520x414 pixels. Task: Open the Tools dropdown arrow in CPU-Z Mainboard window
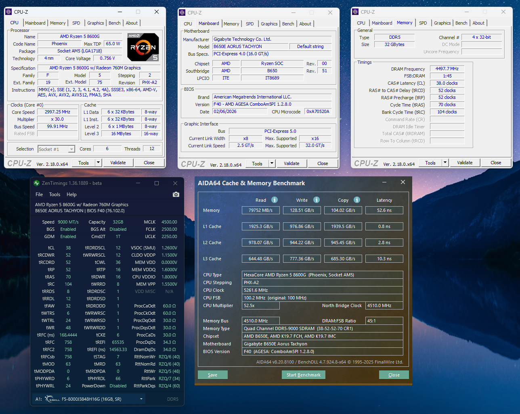[x=272, y=163]
